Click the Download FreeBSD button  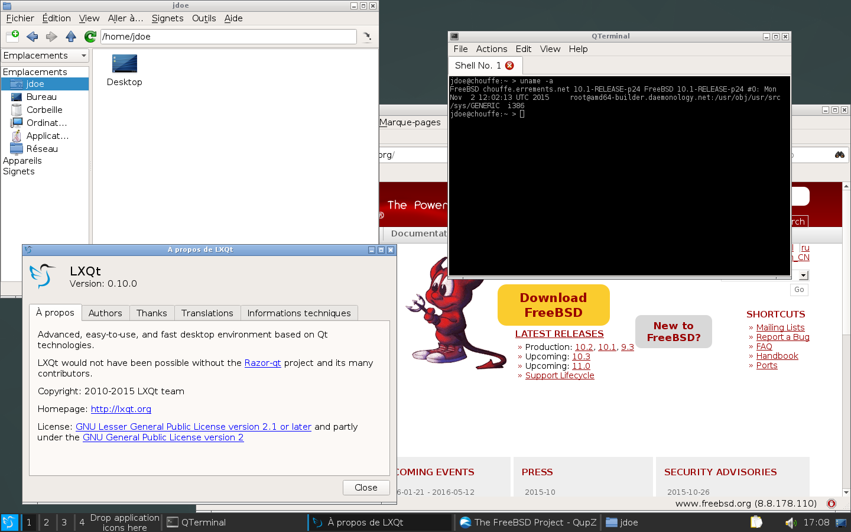(554, 305)
